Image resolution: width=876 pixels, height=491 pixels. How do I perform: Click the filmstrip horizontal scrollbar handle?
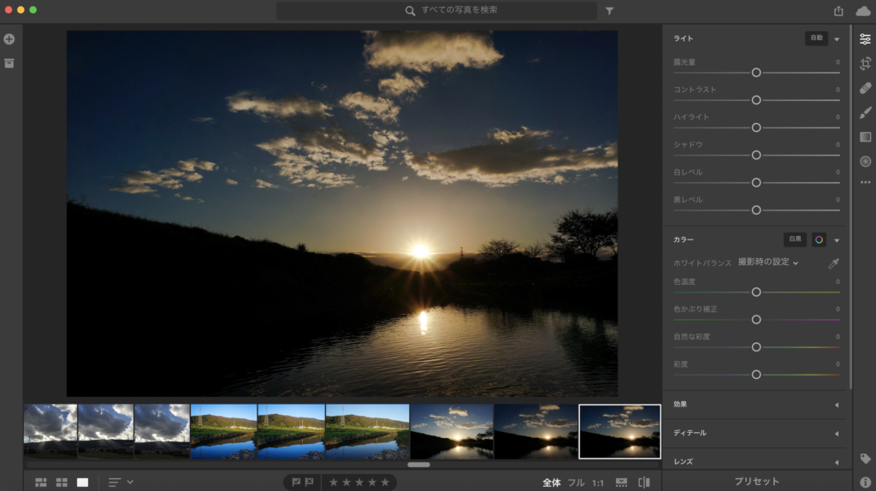[x=418, y=464]
